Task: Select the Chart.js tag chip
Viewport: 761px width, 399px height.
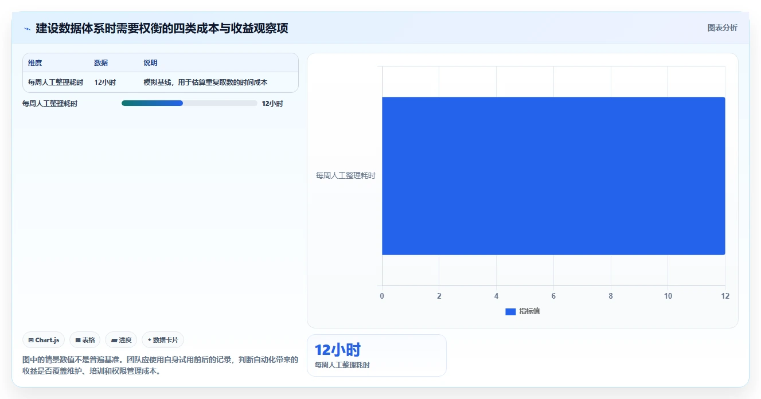Action: tap(44, 340)
